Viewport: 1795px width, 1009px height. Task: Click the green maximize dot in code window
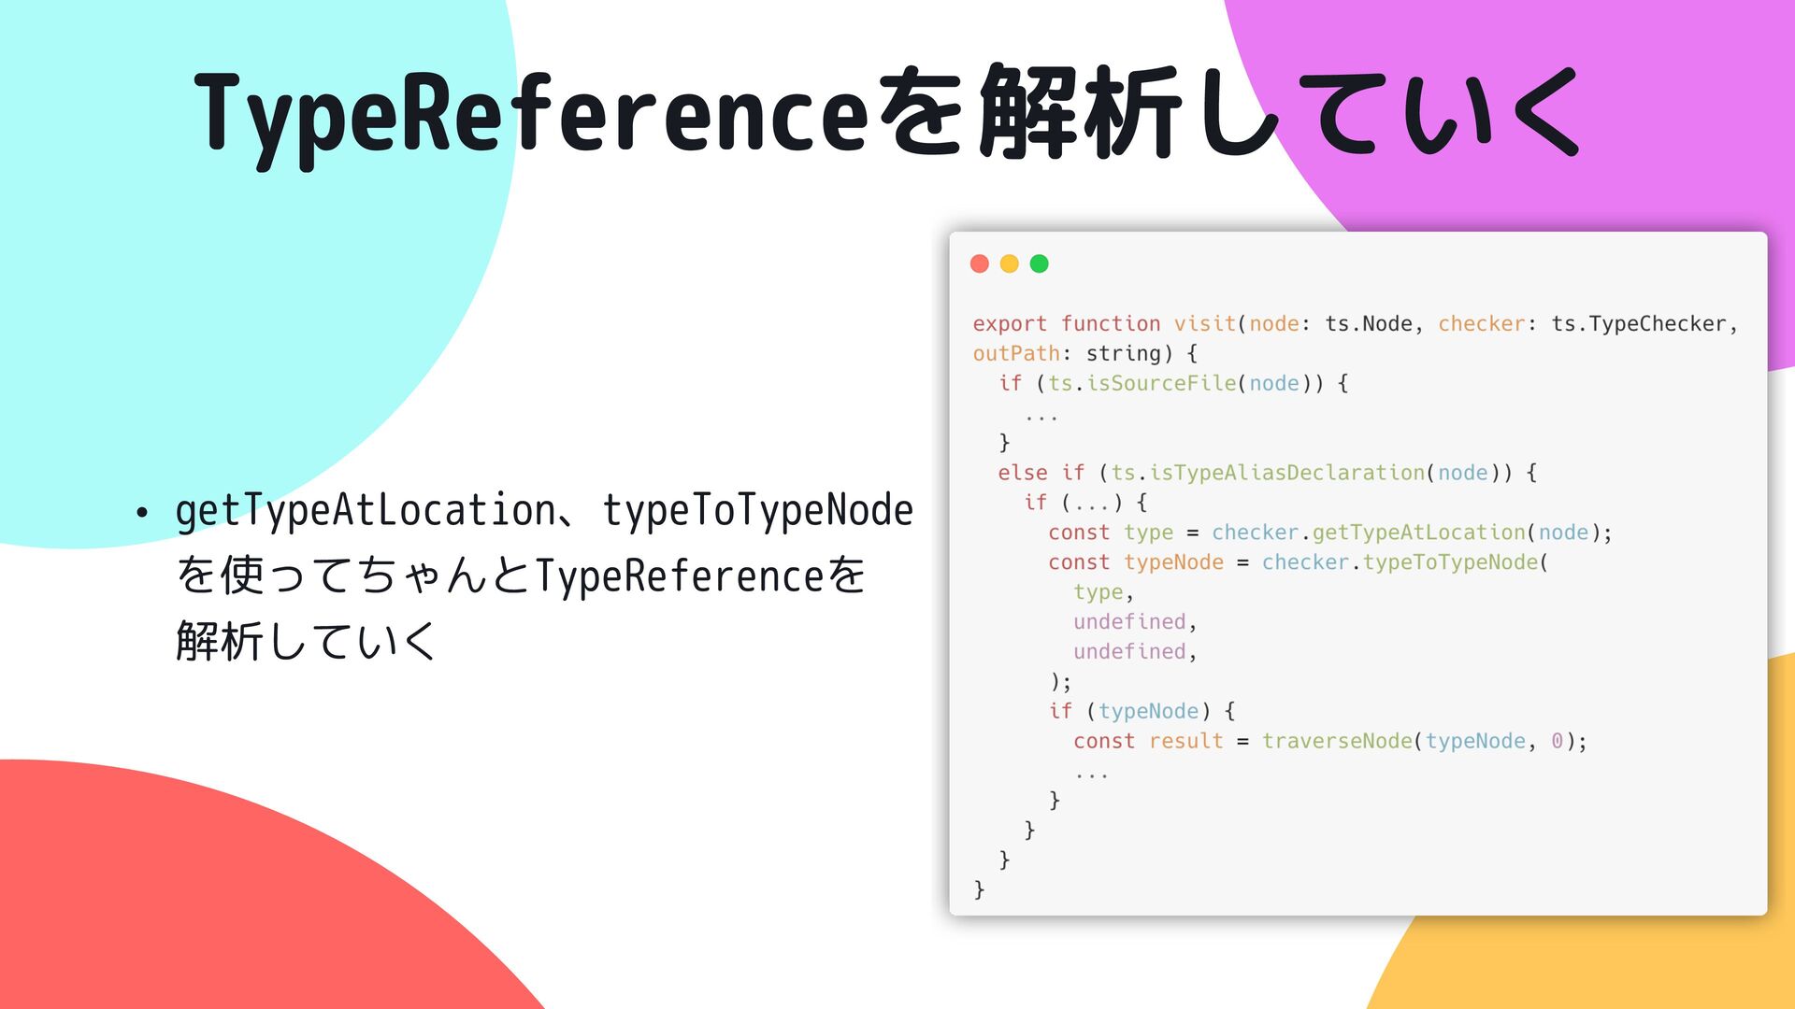pos(1039,263)
